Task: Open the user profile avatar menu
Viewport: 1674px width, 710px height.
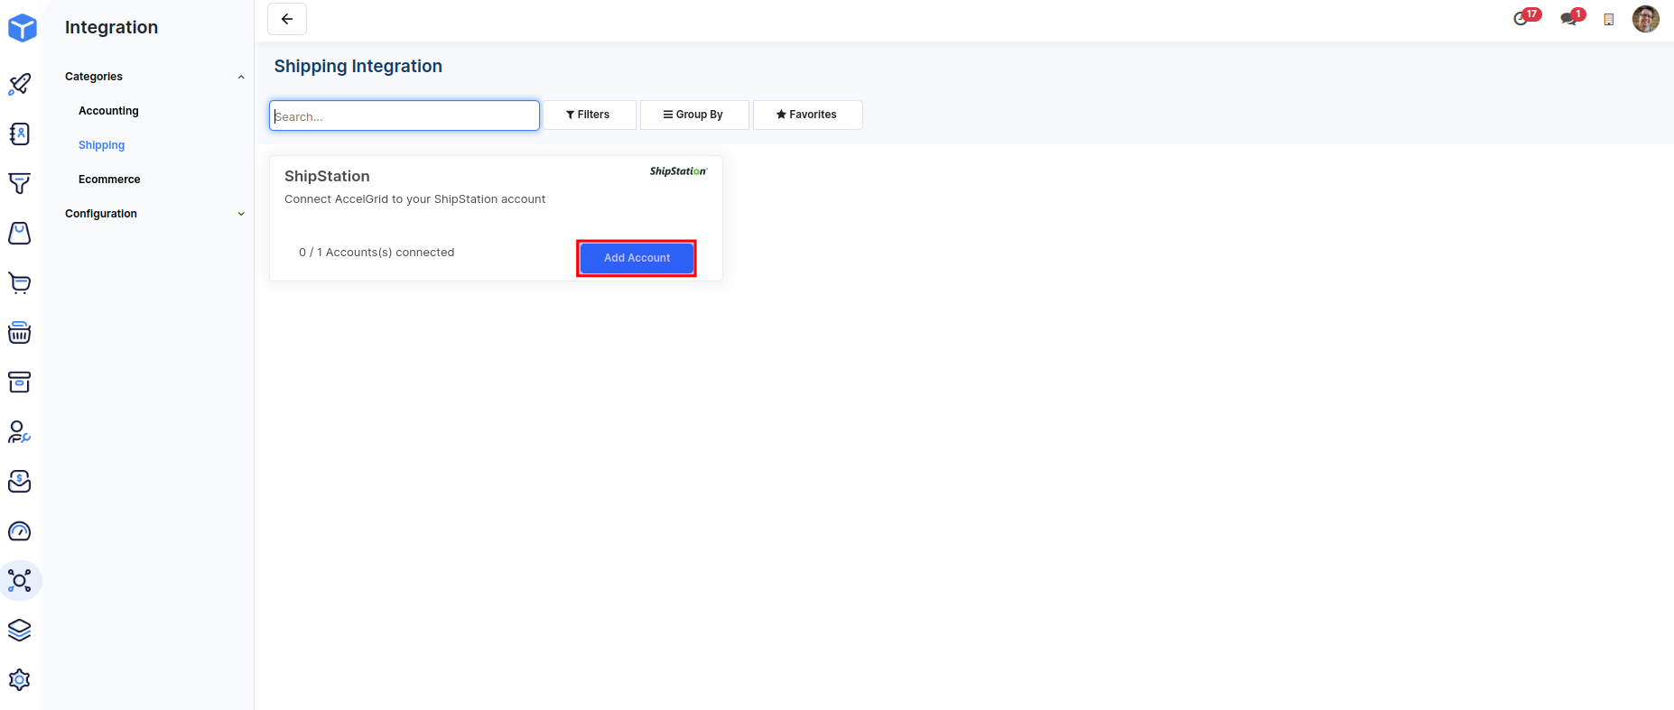Action: click(x=1645, y=19)
